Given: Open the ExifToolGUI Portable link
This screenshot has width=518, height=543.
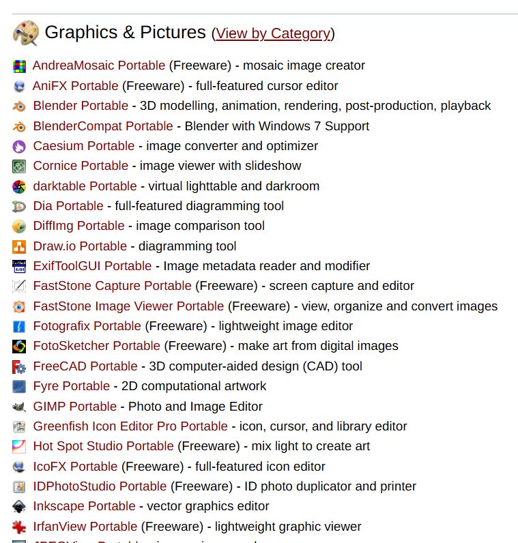Looking at the screenshot, I should click(x=93, y=266).
